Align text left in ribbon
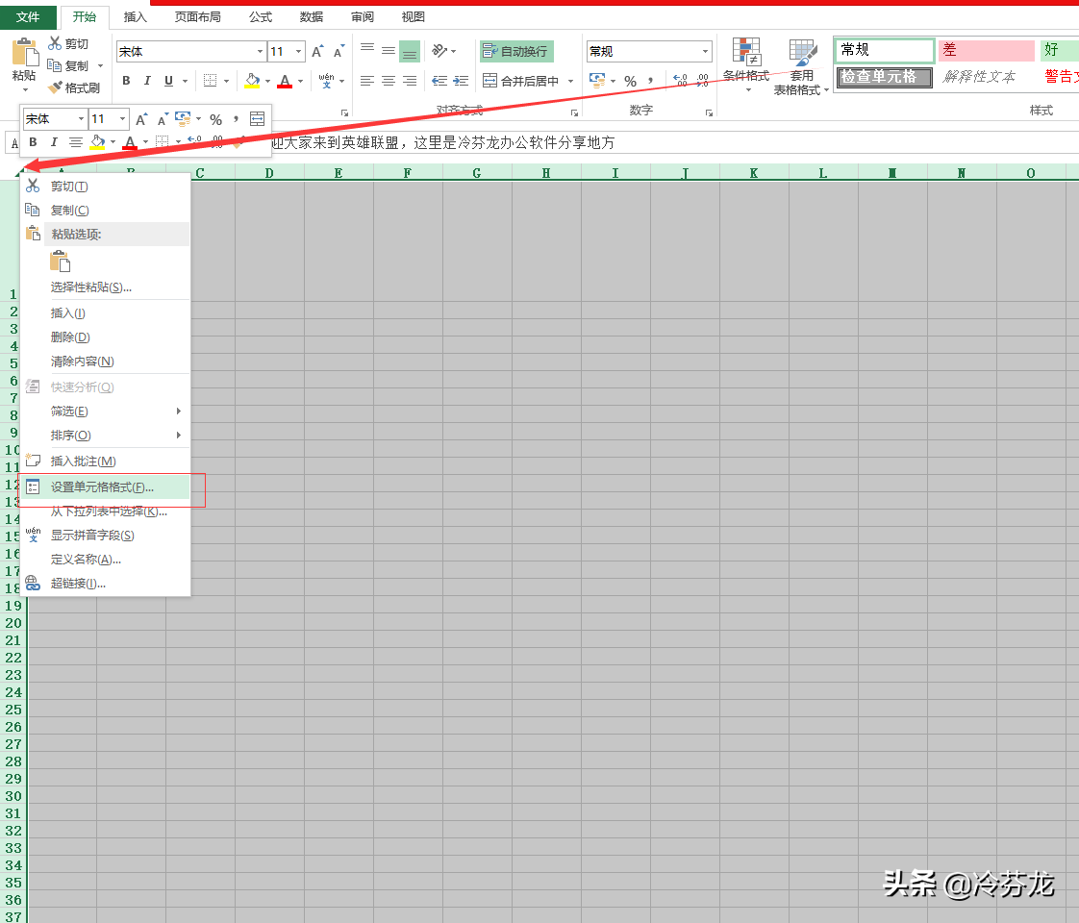1079x923 pixels. tap(367, 81)
